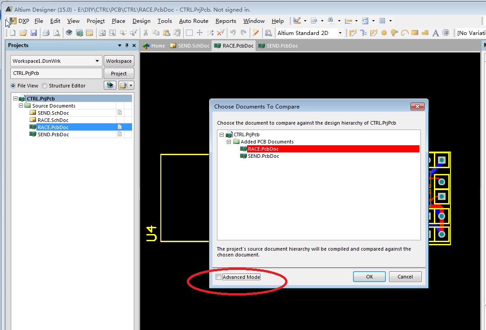This screenshot has height=330, width=486.
Task: Enable the Advanced Mode checkbox
Action: [x=218, y=277]
